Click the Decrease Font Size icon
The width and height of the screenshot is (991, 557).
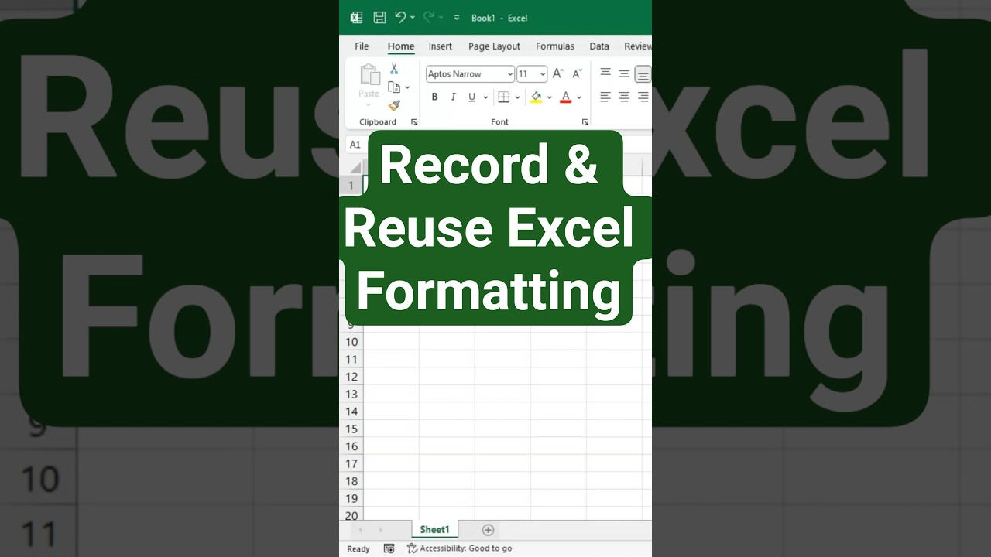pos(576,74)
